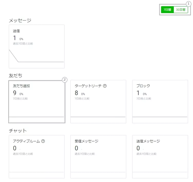
Task: Open the ブロック card title
Action: coord(143,86)
